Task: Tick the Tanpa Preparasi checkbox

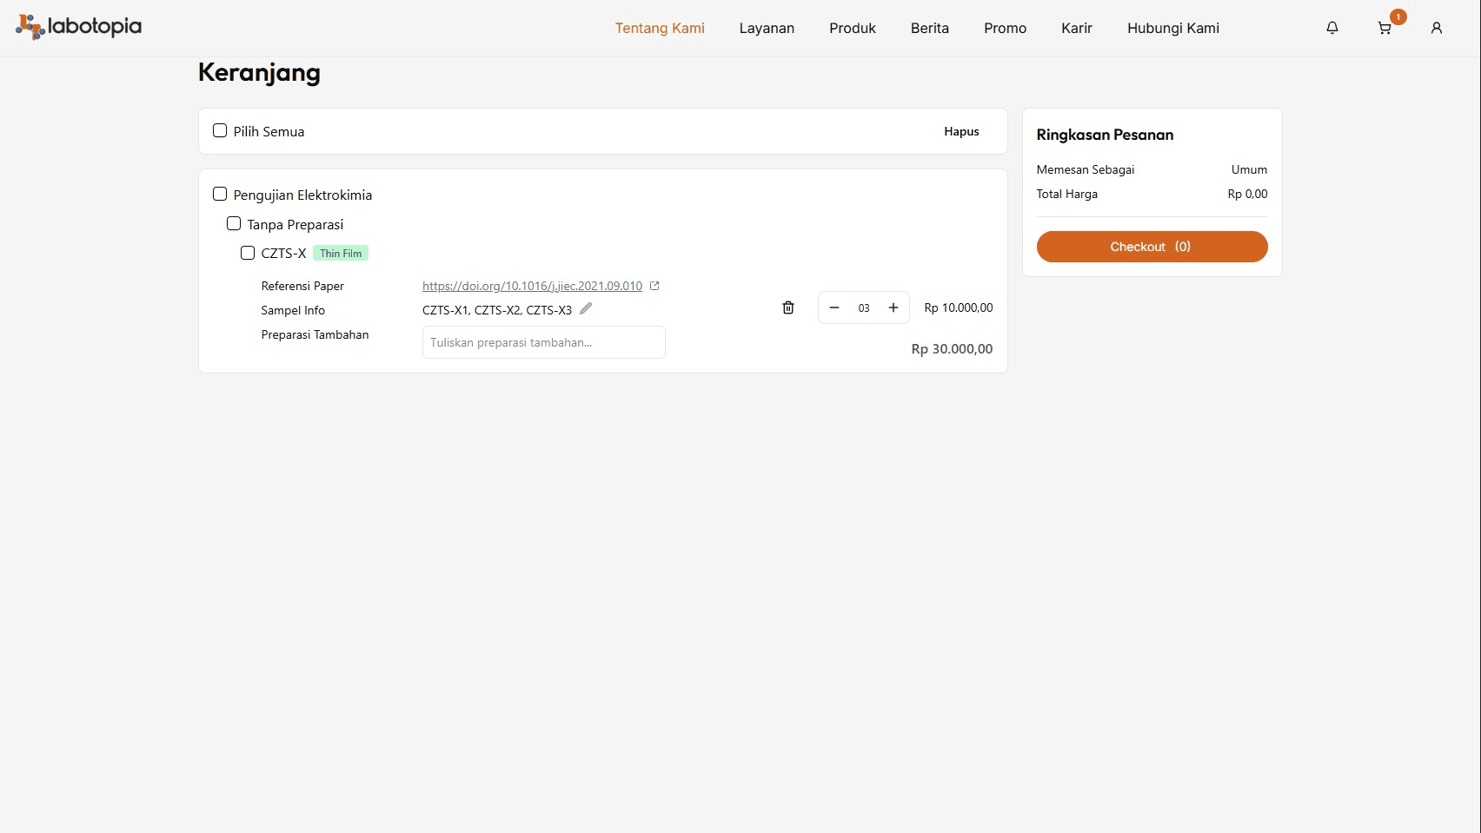Action: [x=234, y=224]
